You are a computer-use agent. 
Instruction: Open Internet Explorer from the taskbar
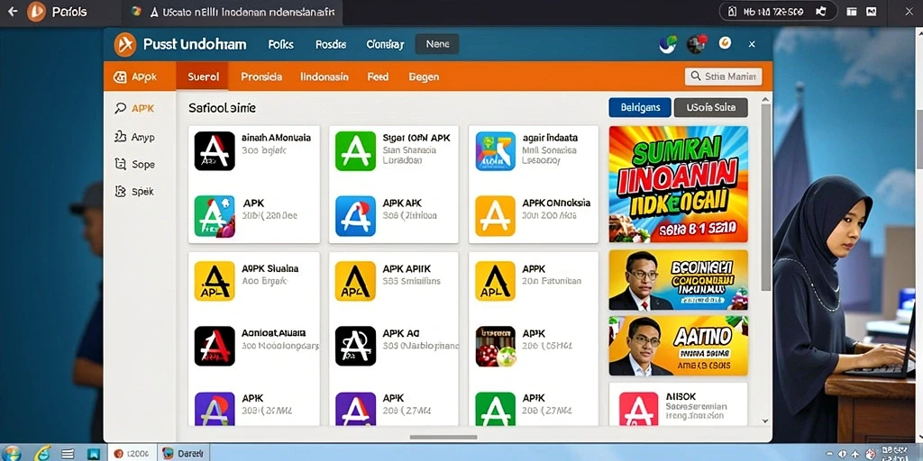[x=43, y=454]
